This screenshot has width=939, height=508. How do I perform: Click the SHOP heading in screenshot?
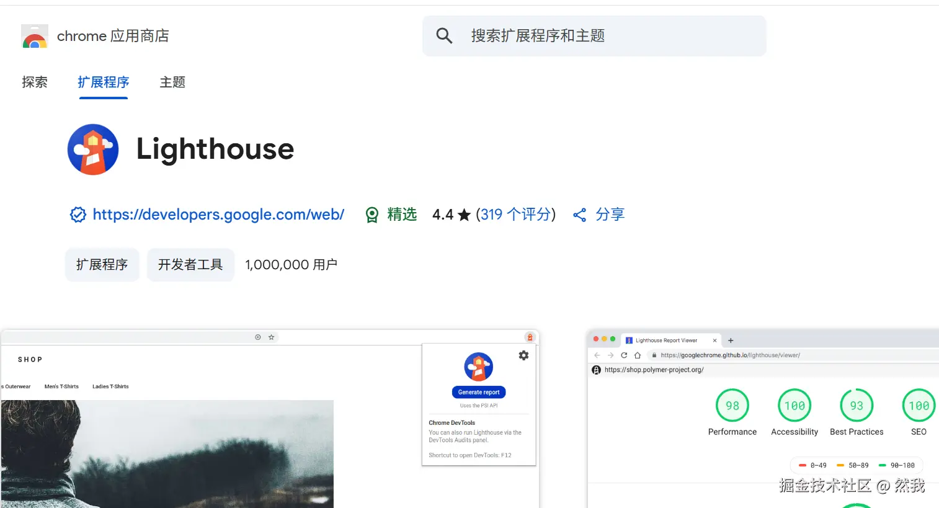click(30, 360)
